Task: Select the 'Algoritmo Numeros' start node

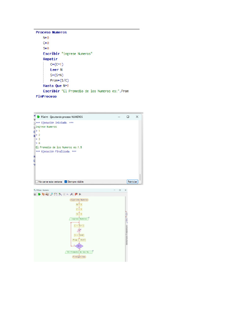Action: (x=79, y=200)
